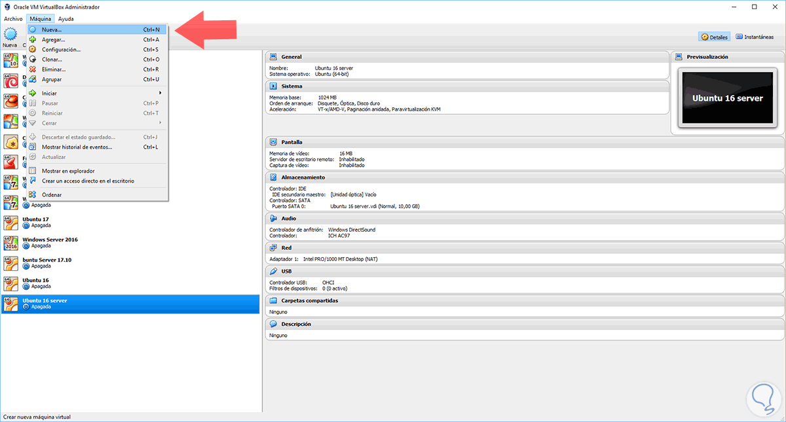Open the Archivo menu
Image resolution: width=786 pixels, height=422 pixels.
(13, 19)
